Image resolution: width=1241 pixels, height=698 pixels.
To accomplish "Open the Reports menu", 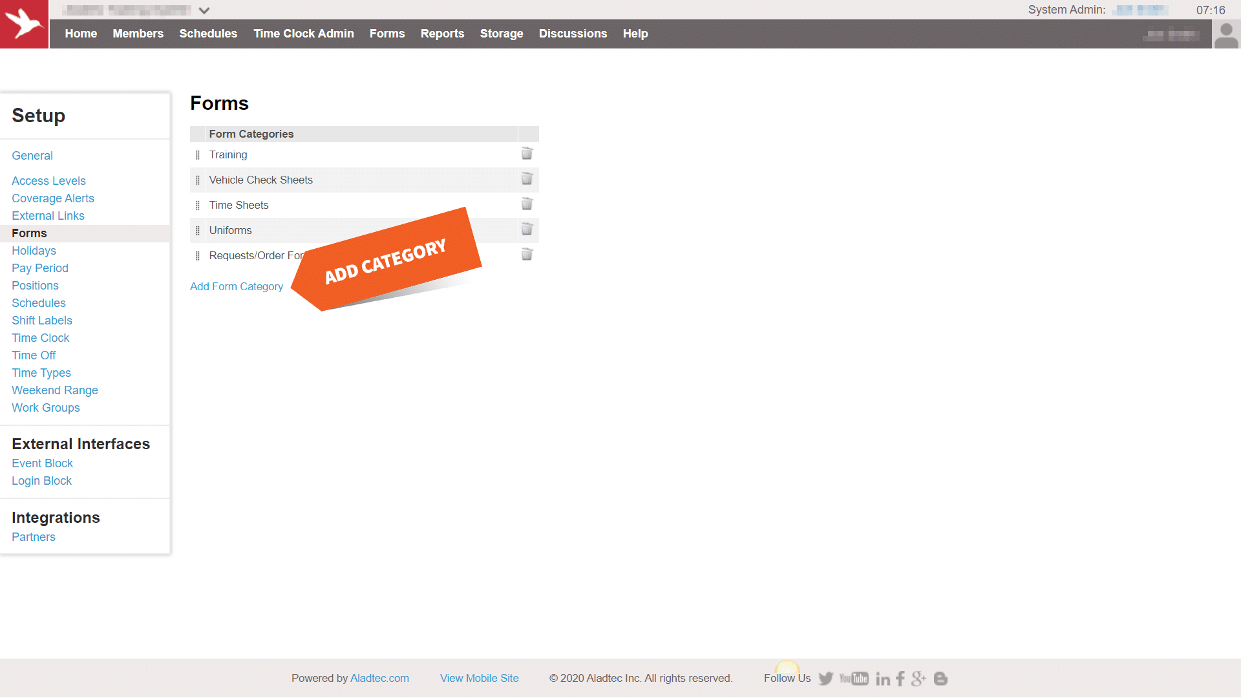I will (442, 34).
